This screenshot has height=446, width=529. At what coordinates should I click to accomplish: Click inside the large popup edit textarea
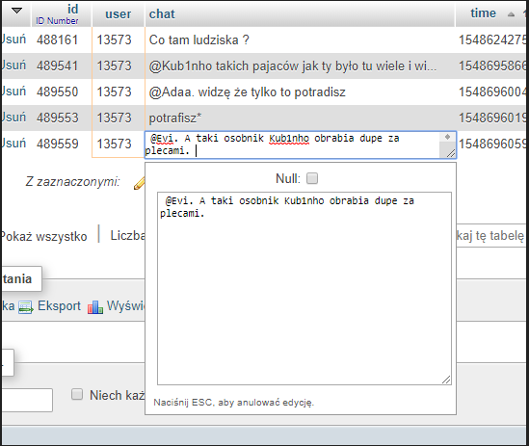(304, 288)
